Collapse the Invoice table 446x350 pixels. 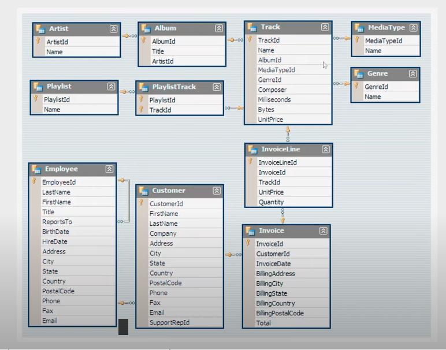[x=323, y=231]
